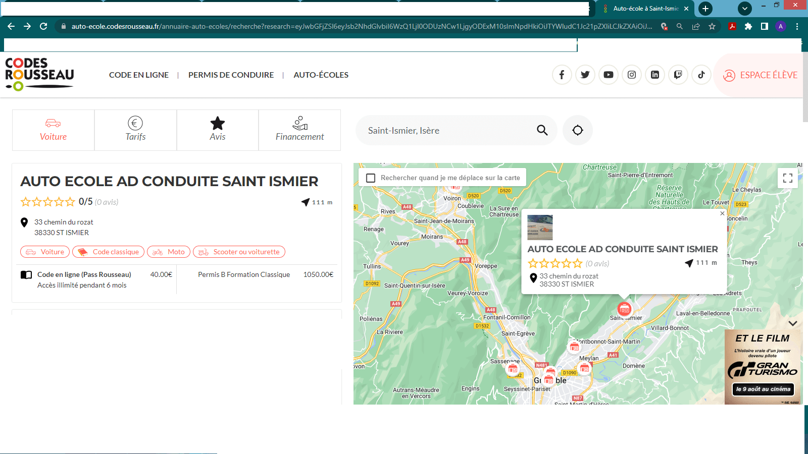Screen dimensions: 808x454
Task: Click the Code classique tag pill
Action: (108, 252)
